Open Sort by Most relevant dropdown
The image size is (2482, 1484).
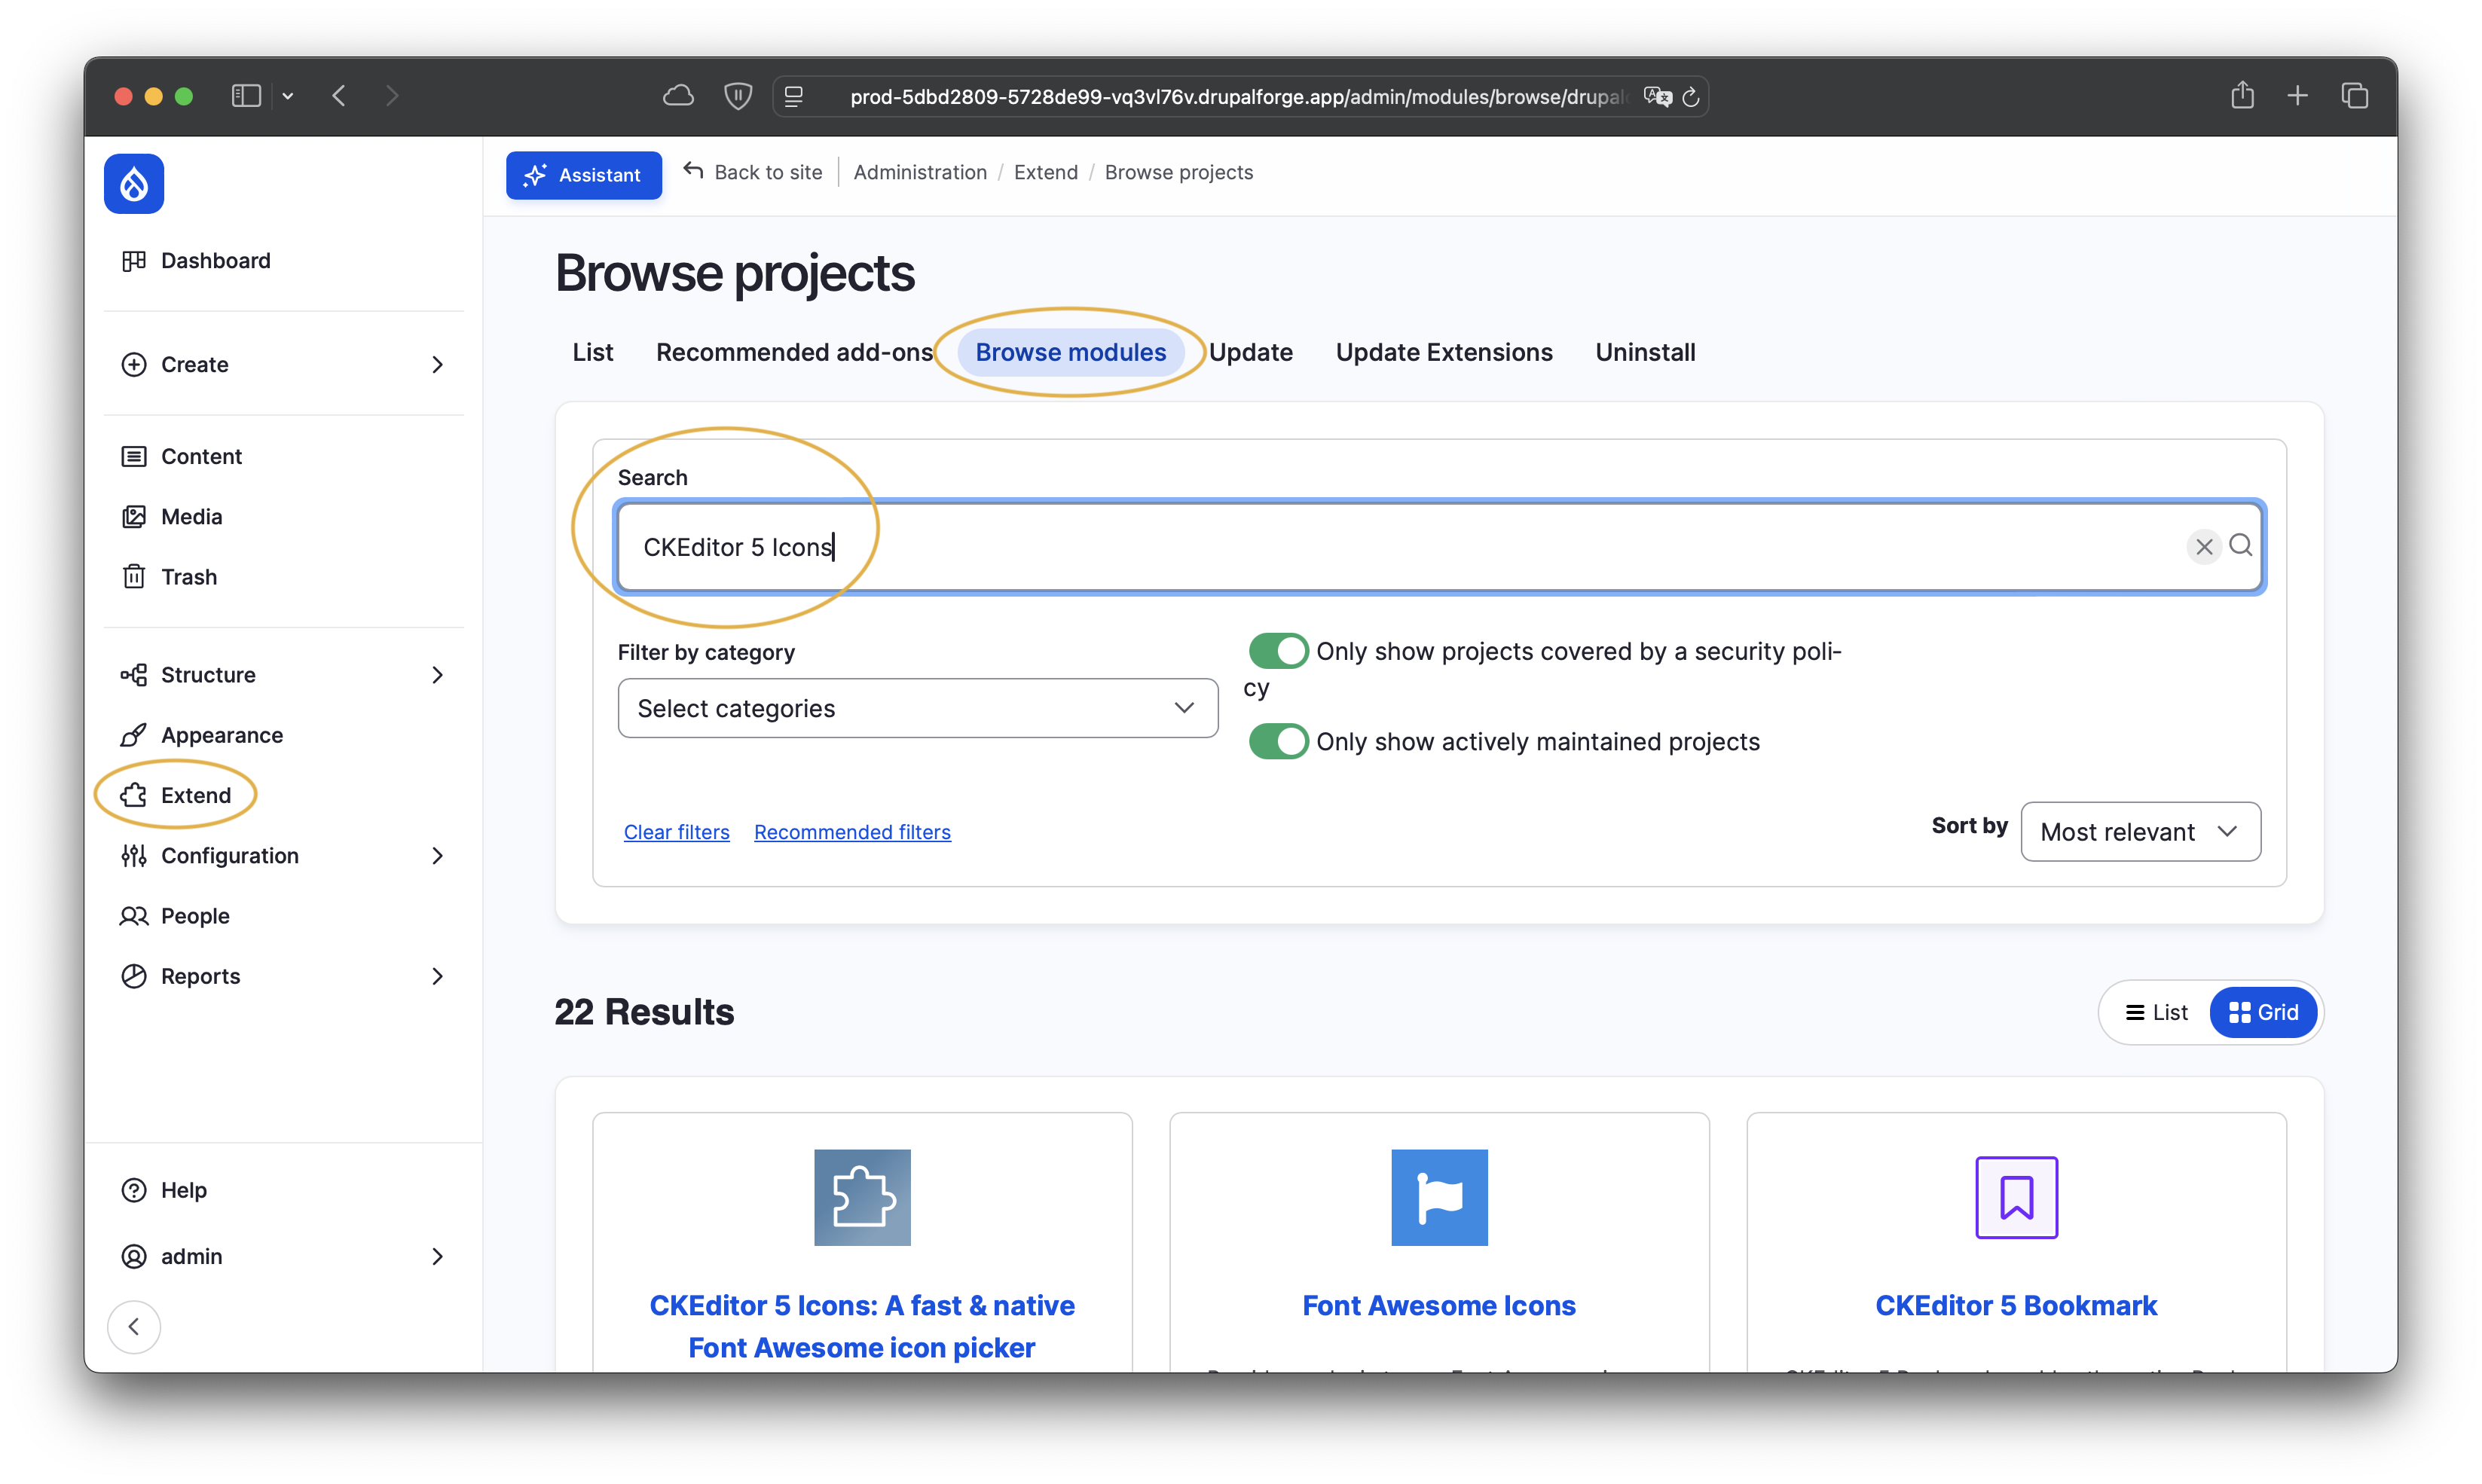click(2140, 831)
